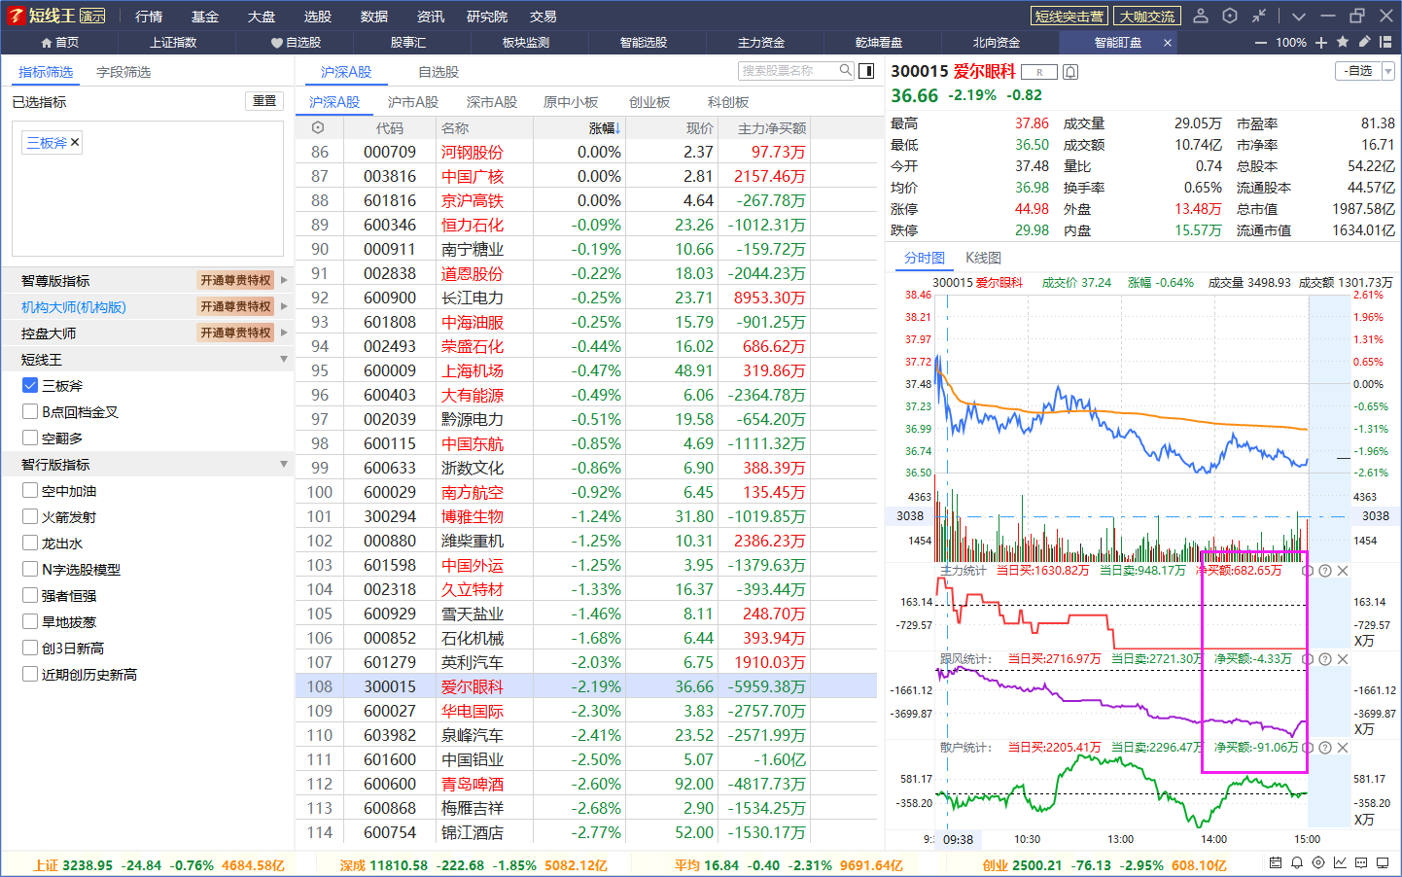Toggle the split panel icon beside search
This screenshot has height=877, width=1402.
866,70
